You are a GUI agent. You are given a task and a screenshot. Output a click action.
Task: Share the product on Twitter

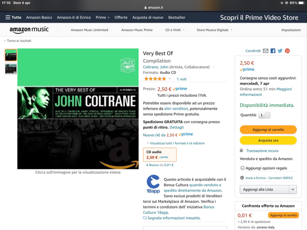coord(280,51)
